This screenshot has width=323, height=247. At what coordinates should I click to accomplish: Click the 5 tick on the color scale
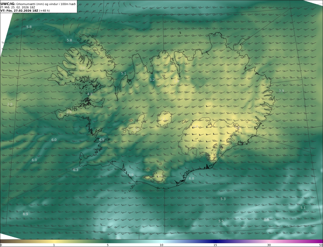pyautogui.click(x=107, y=245)
